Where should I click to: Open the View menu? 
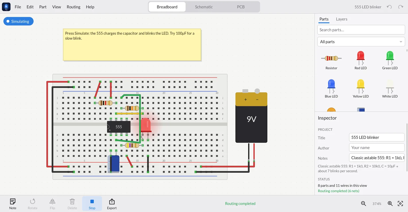point(57,7)
